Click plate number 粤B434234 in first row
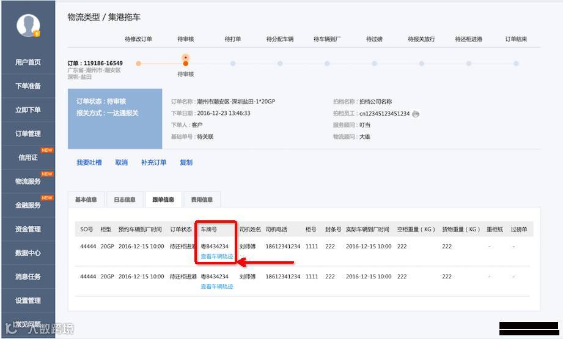563x339 pixels. click(215, 246)
